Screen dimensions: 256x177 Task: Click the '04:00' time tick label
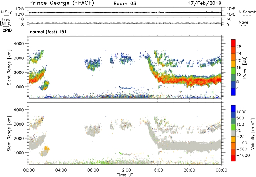61,170
